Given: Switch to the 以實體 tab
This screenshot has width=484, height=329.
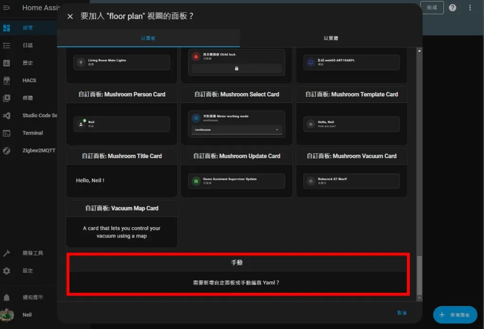Looking at the screenshot, I should [331, 38].
